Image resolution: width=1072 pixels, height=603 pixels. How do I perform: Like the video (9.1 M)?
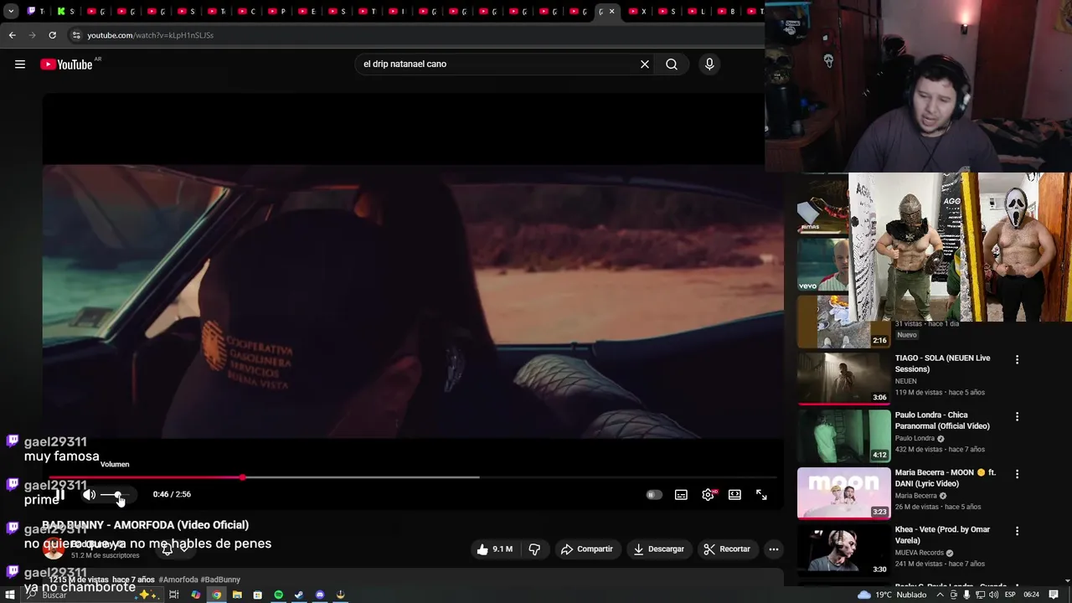(494, 549)
